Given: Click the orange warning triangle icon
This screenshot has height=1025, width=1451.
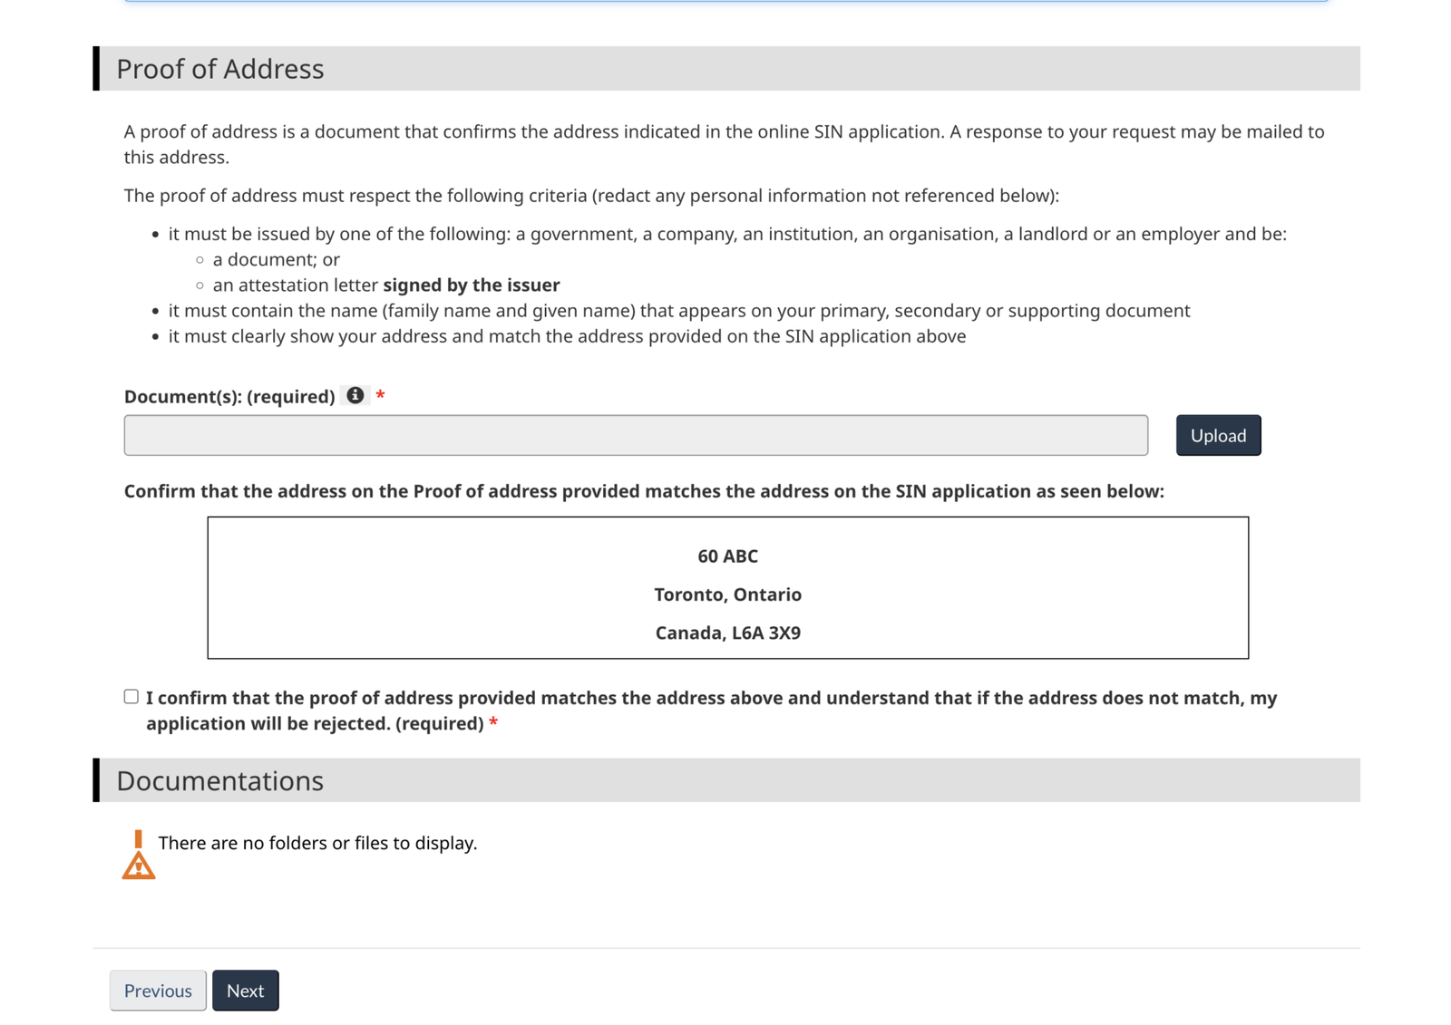Looking at the screenshot, I should [x=138, y=865].
